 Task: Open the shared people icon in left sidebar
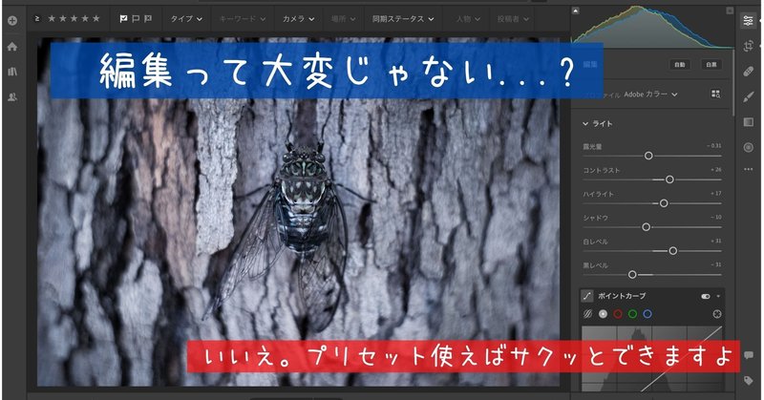coord(12,97)
